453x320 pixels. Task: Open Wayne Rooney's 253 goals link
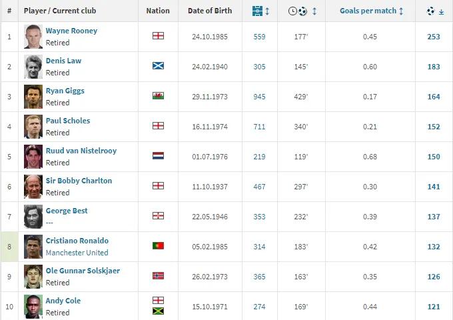[x=434, y=37]
